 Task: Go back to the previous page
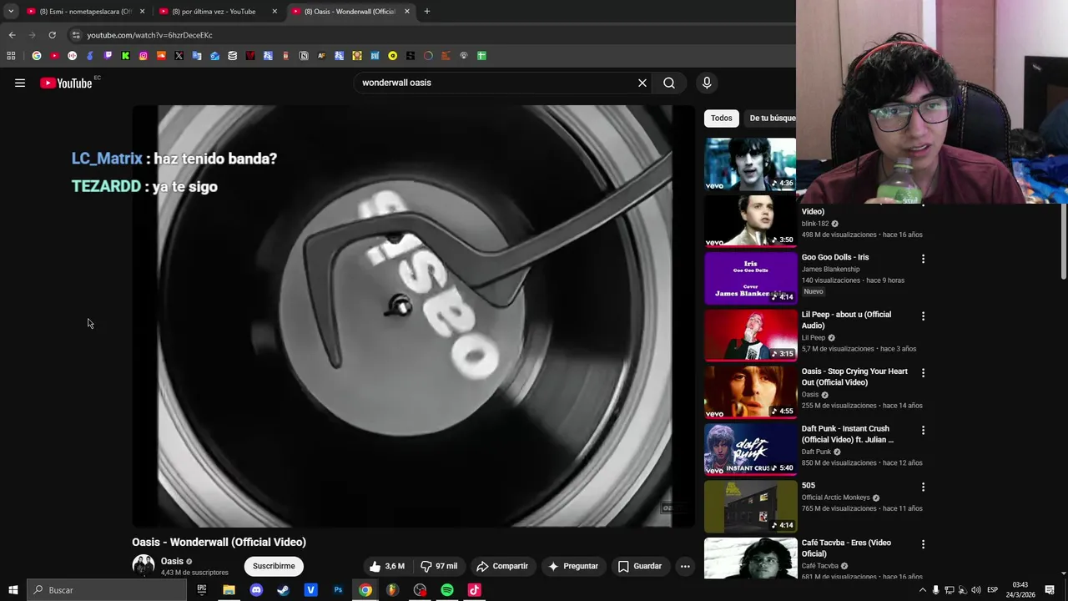[12, 35]
